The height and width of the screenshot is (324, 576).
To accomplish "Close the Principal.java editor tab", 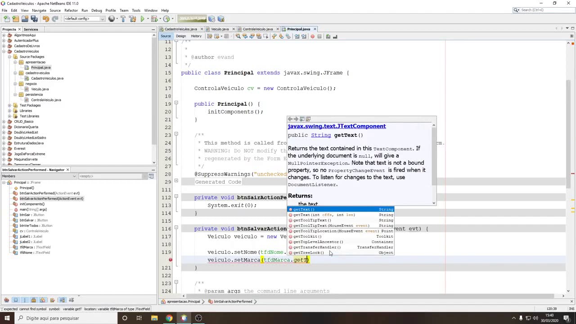I will pyautogui.click(x=315, y=29).
